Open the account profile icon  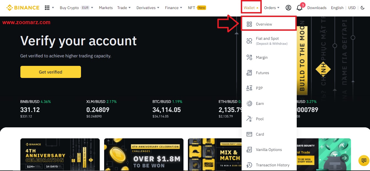click(288, 8)
